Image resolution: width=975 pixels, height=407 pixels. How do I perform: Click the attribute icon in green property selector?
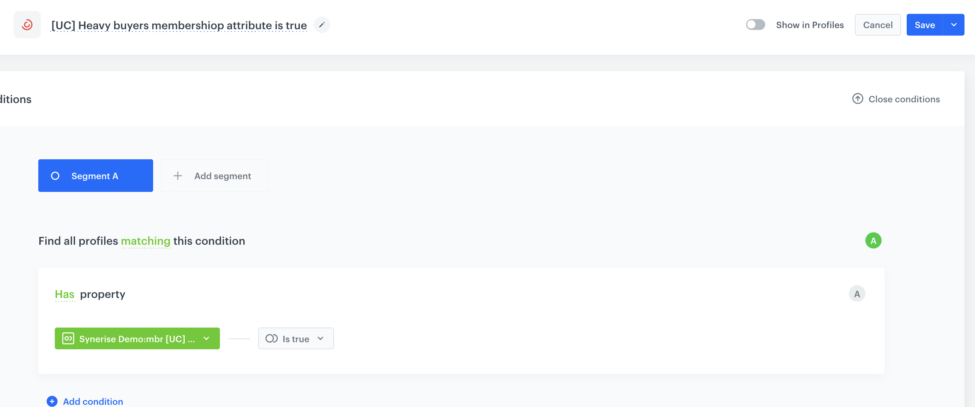click(68, 338)
